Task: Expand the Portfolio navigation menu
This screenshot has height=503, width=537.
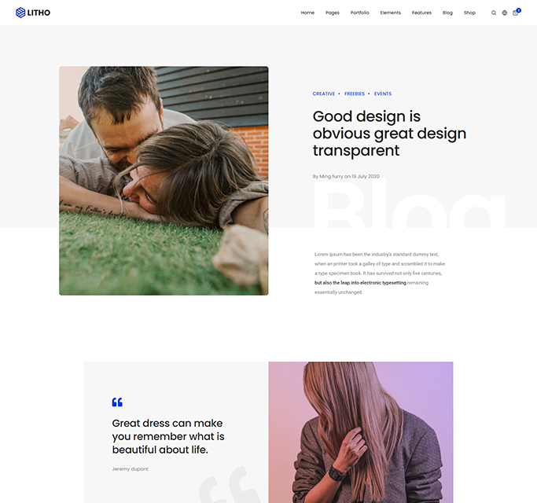Action: click(359, 13)
